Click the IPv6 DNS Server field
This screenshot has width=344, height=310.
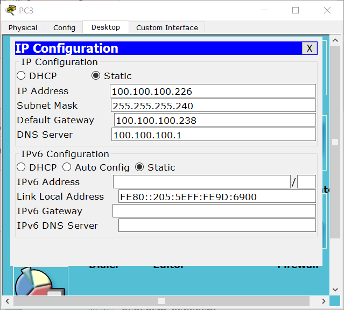point(217,225)
